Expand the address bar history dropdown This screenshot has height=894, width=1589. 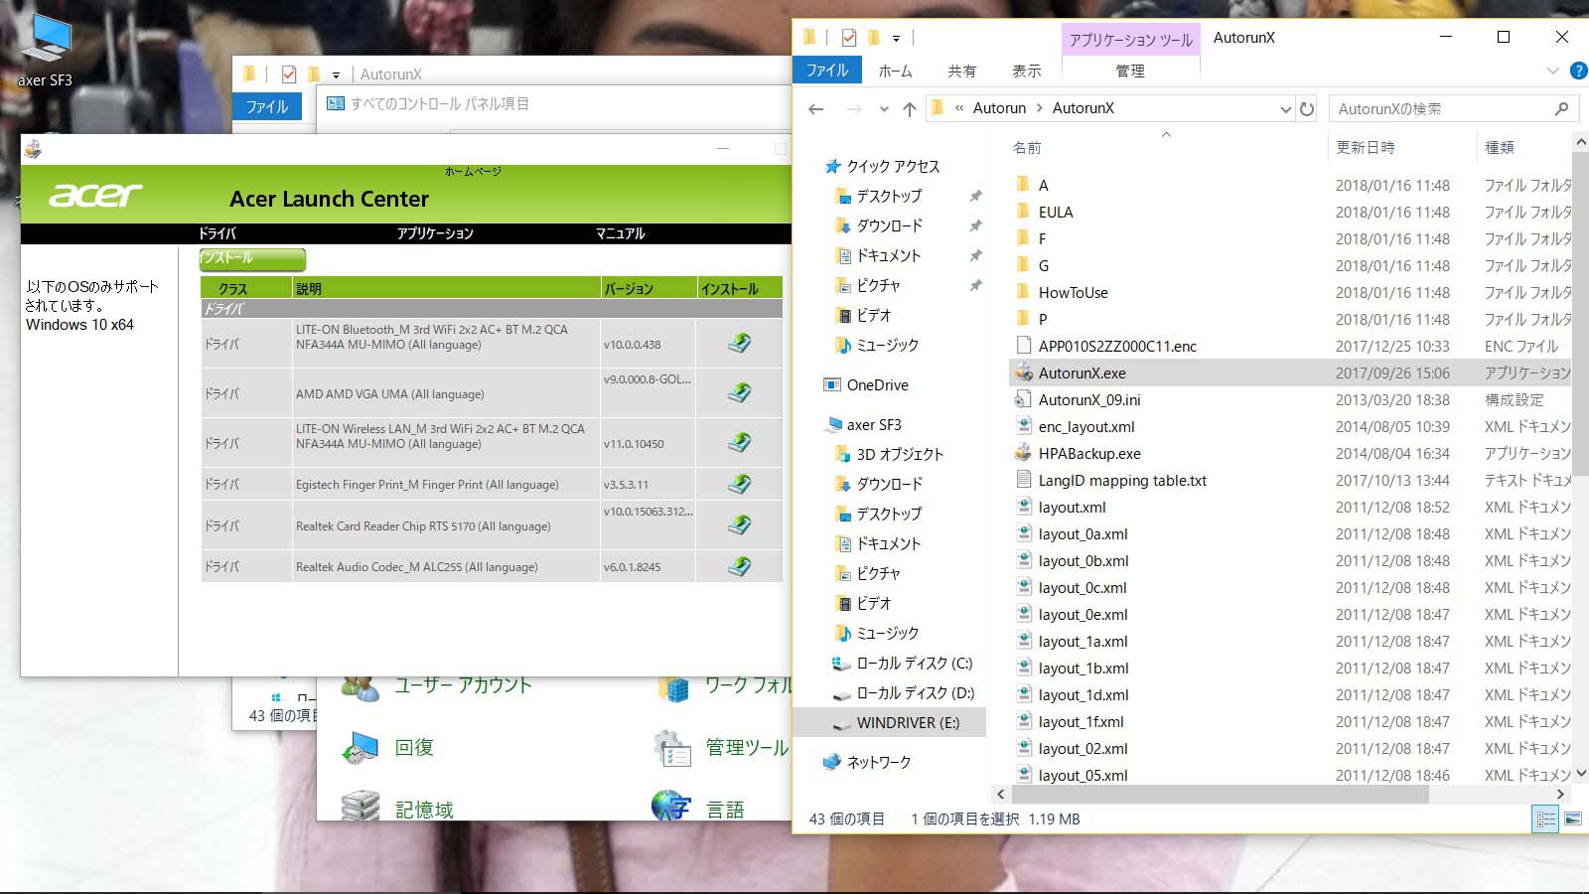[x=1285, y=109]
